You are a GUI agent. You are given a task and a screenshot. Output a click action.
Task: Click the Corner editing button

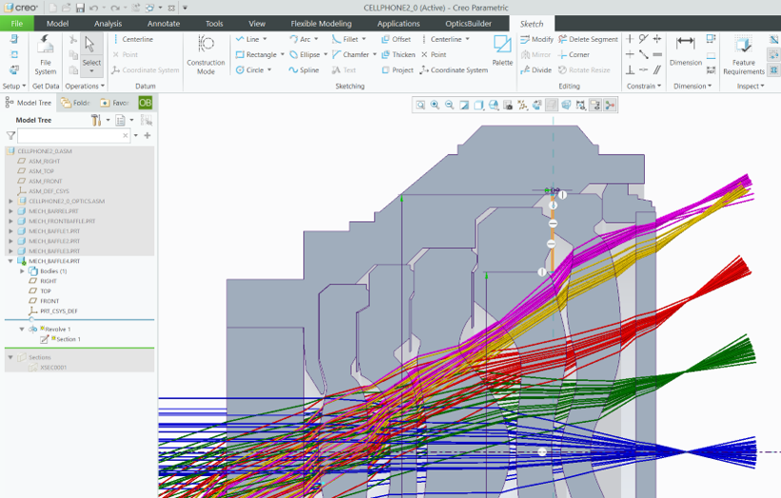click(x=573, y=55)
